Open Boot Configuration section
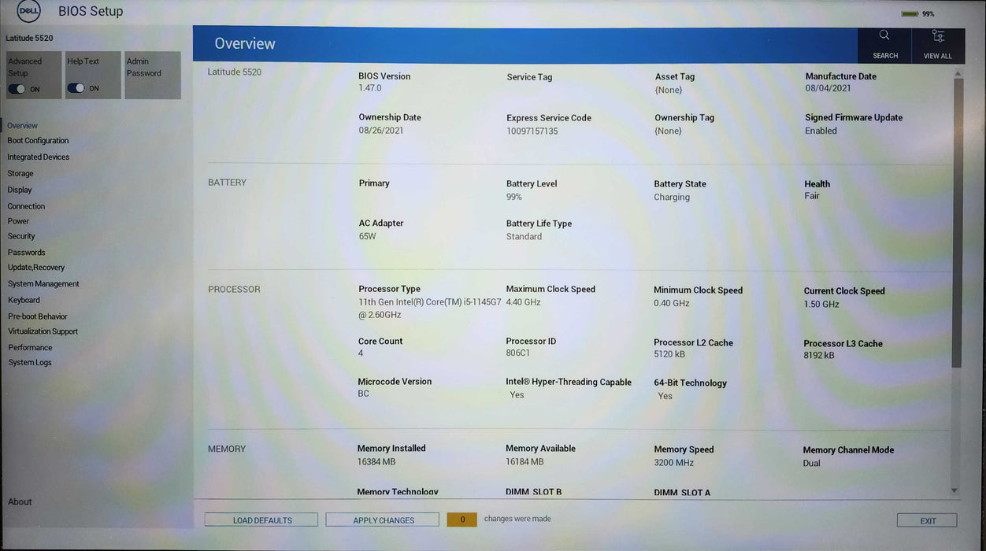The height and width of the screenshot is (551, 986). [x=38, y=140]
